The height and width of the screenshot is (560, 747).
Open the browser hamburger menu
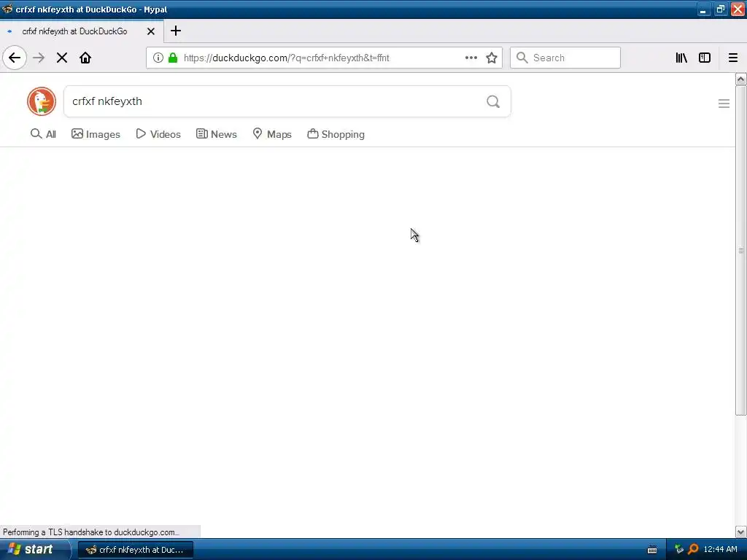tap(733, 58)
